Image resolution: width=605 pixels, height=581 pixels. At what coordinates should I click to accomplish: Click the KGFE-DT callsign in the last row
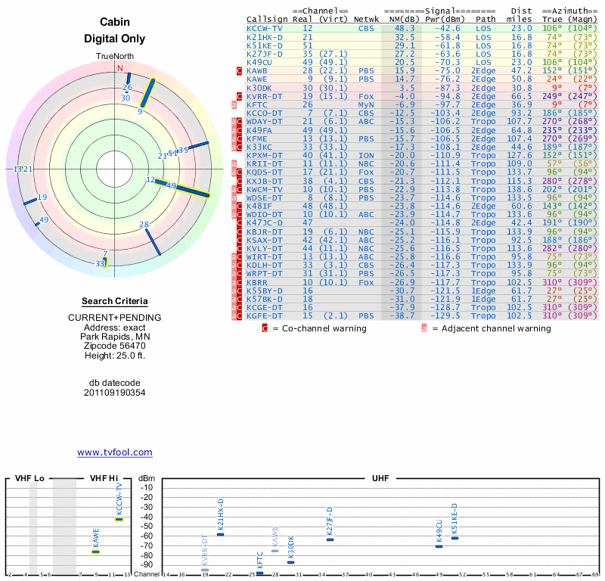pos(265,315)
